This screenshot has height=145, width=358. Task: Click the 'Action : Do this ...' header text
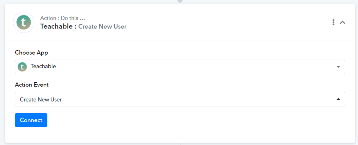(x=63, y=18)
